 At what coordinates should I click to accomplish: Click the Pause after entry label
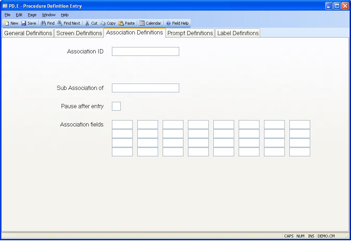[x=82, y=106]
